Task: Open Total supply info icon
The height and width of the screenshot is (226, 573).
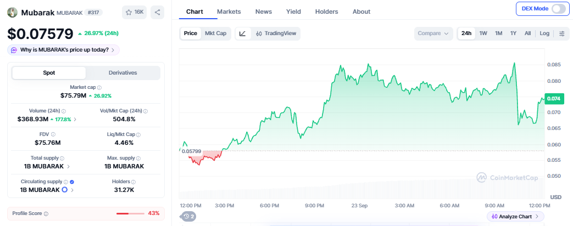Action: pos(62,159)
